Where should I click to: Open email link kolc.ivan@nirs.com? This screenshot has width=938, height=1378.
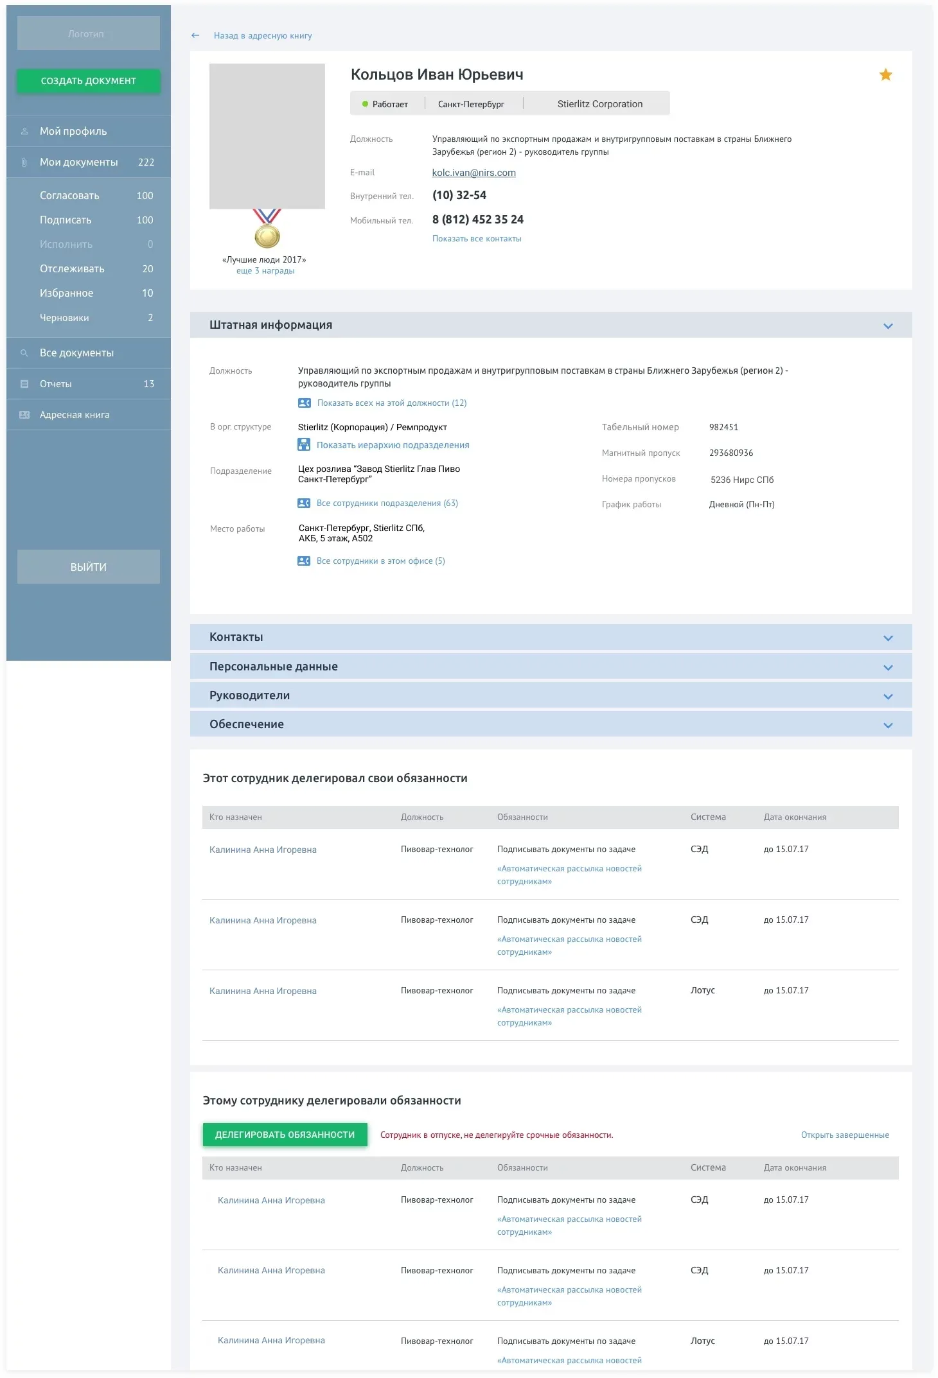coord(474,173)
